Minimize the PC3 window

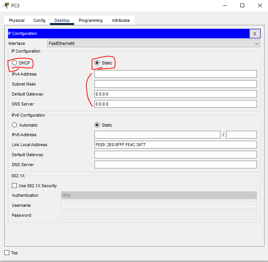tap(225, 5)
